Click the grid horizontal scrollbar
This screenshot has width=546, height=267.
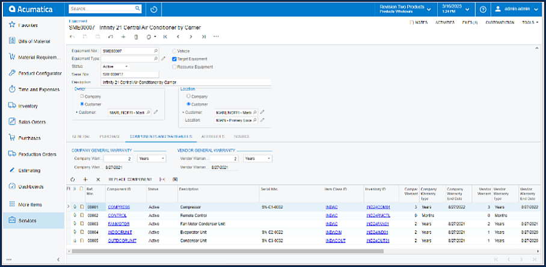(227, 250)
